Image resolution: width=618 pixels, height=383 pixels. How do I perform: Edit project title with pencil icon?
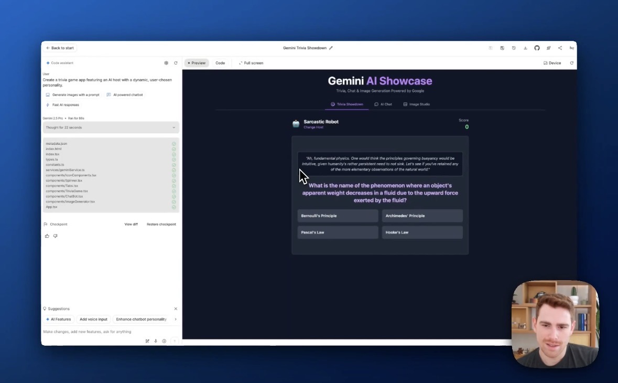point(331,48)
